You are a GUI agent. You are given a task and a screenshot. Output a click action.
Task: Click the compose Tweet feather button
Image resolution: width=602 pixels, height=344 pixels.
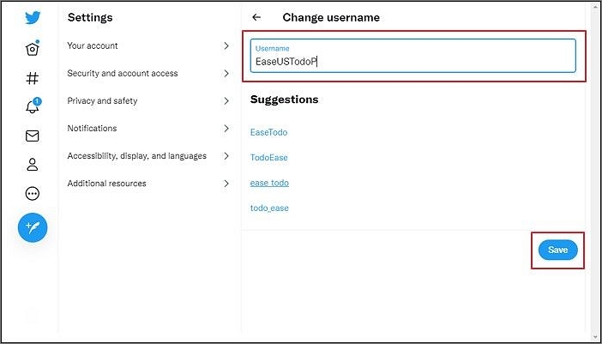(x=33, y=227)
